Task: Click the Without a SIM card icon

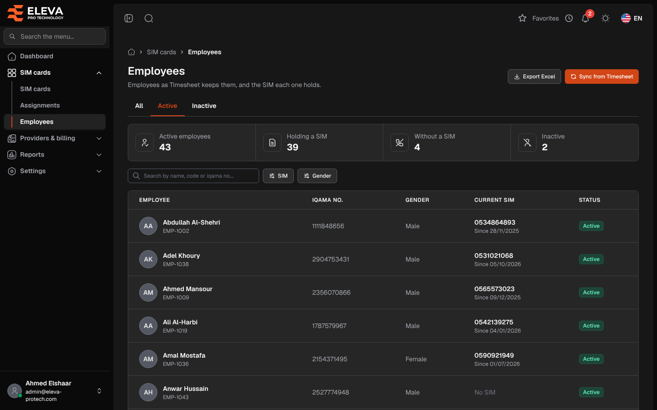Action: 400,143
